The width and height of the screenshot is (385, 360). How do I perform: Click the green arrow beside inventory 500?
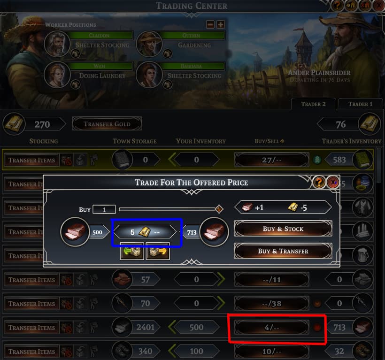(172, 327)
